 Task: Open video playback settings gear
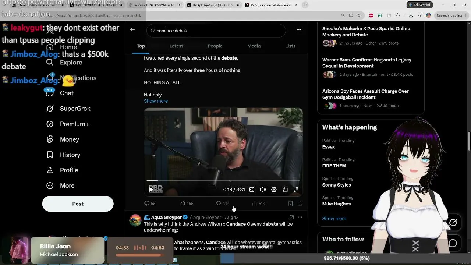click(x=274, y=190)
